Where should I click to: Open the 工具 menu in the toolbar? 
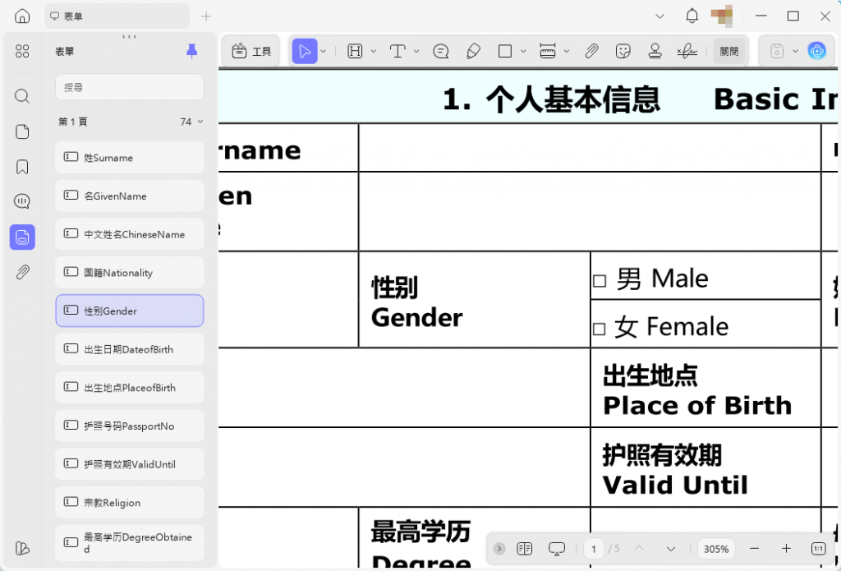point(250,51)
